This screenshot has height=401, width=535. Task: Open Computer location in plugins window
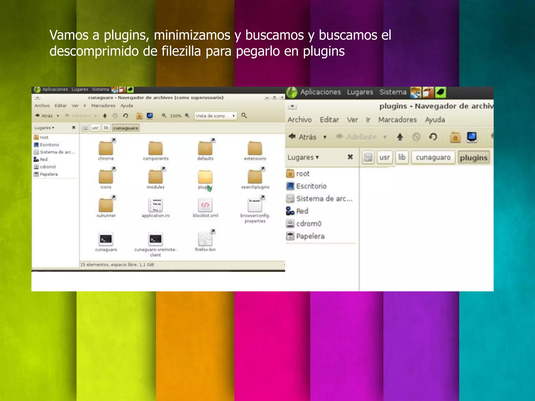(x=472, y=137)
